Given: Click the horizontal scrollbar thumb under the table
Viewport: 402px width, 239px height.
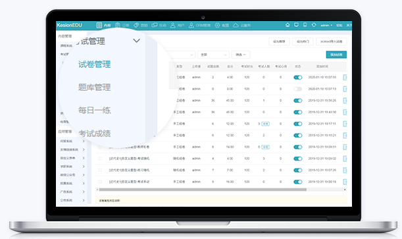Looking at the screenshot, I should coord(203,190).
